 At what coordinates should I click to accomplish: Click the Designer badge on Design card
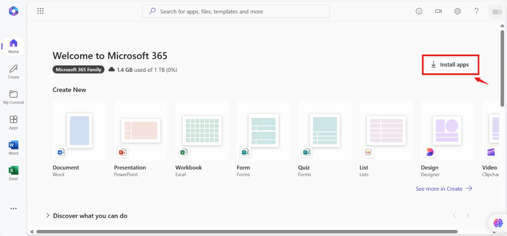[x=430, y=152]
